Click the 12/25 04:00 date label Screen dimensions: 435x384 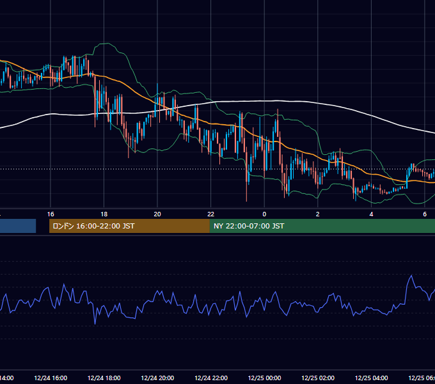[372, 378]
